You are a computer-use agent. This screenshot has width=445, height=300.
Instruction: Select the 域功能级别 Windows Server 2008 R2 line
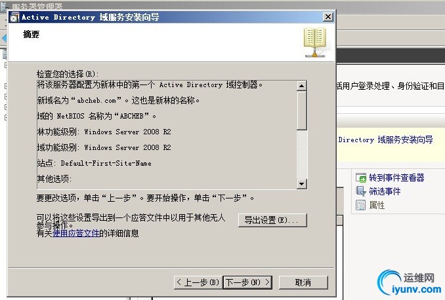104,147
